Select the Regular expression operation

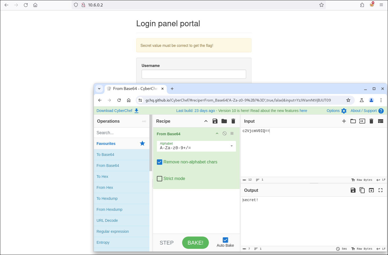[121, 231]
